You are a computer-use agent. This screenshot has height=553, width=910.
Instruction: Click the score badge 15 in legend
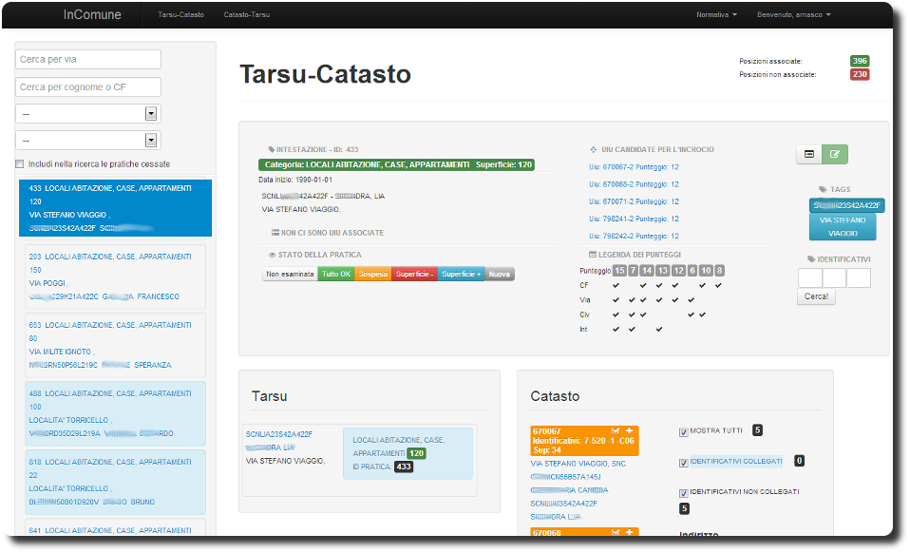(619, 271)
